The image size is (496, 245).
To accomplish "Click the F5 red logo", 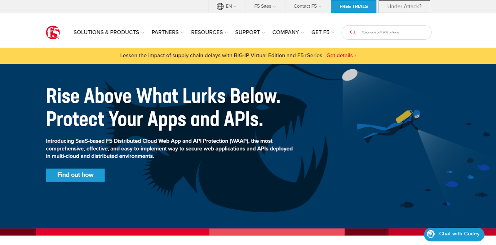I will pos(53,32).
